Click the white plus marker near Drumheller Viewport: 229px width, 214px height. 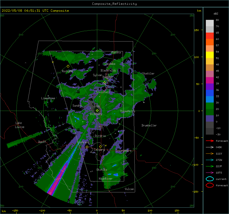click(x=144, y=102)
